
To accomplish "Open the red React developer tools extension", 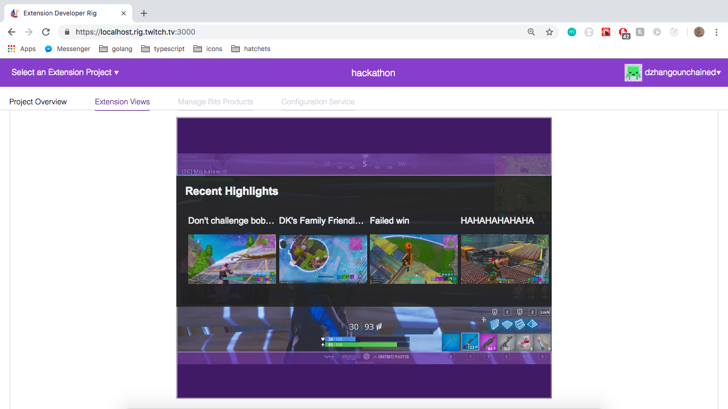I will pyautogui.click(x=606, y=32).
